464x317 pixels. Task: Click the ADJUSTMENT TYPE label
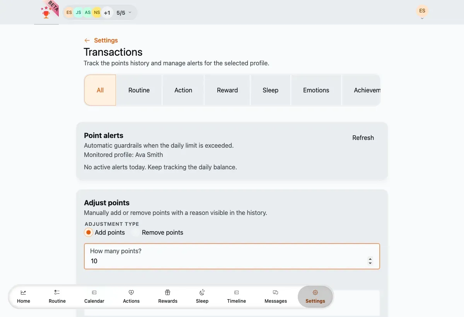pyautogui.click(x=112, y=224)
